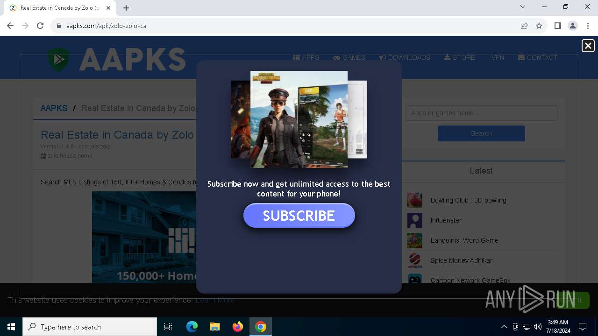
Task: Open the APPS menu item
Action: coord(306,57)
